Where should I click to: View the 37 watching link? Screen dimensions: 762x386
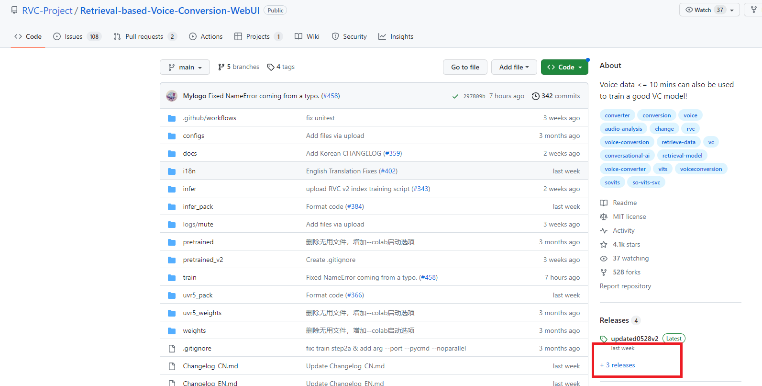click(x=624, y=258)
